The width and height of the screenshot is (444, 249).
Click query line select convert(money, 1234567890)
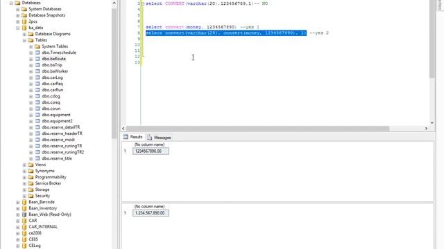191,27
